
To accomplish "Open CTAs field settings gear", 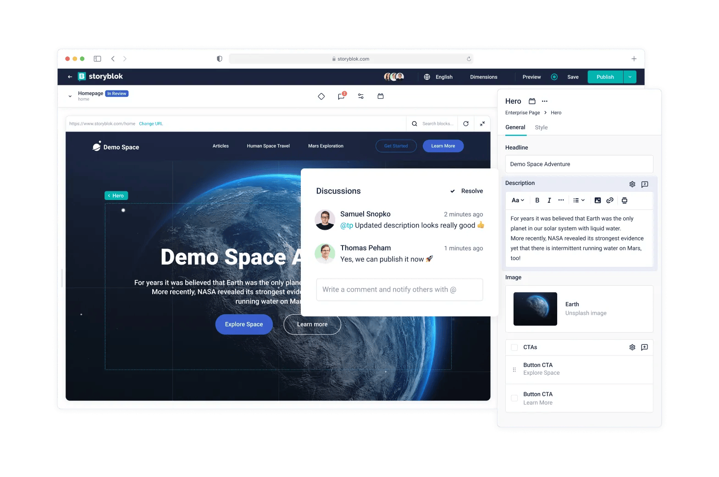I will (x=632, y=347).
